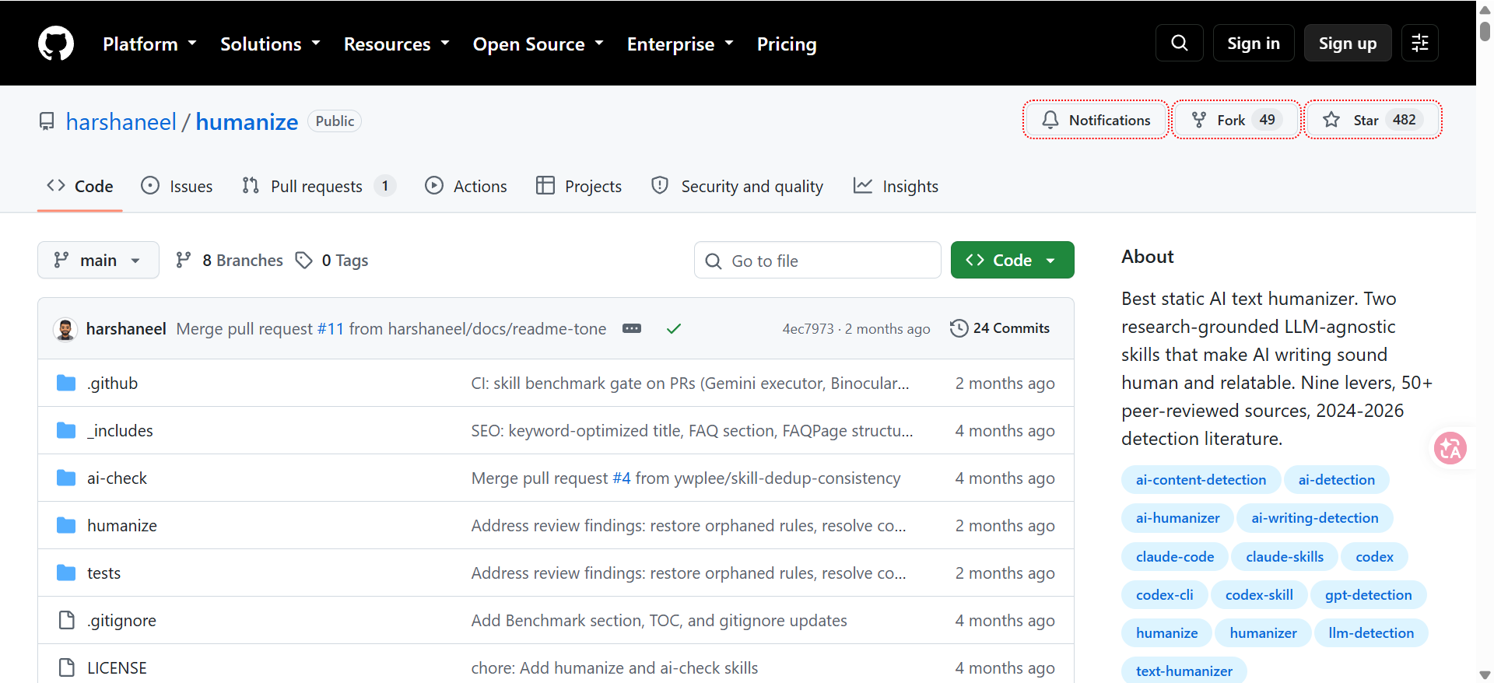This screenshot has width=1494, height=683.
Task: Expand the Open Source menu
Action: [538, 44]
